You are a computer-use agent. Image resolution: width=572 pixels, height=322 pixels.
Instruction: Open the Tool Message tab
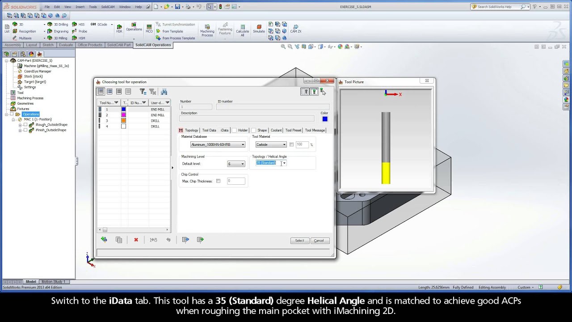pyautogui.click(x=315, y=130)
